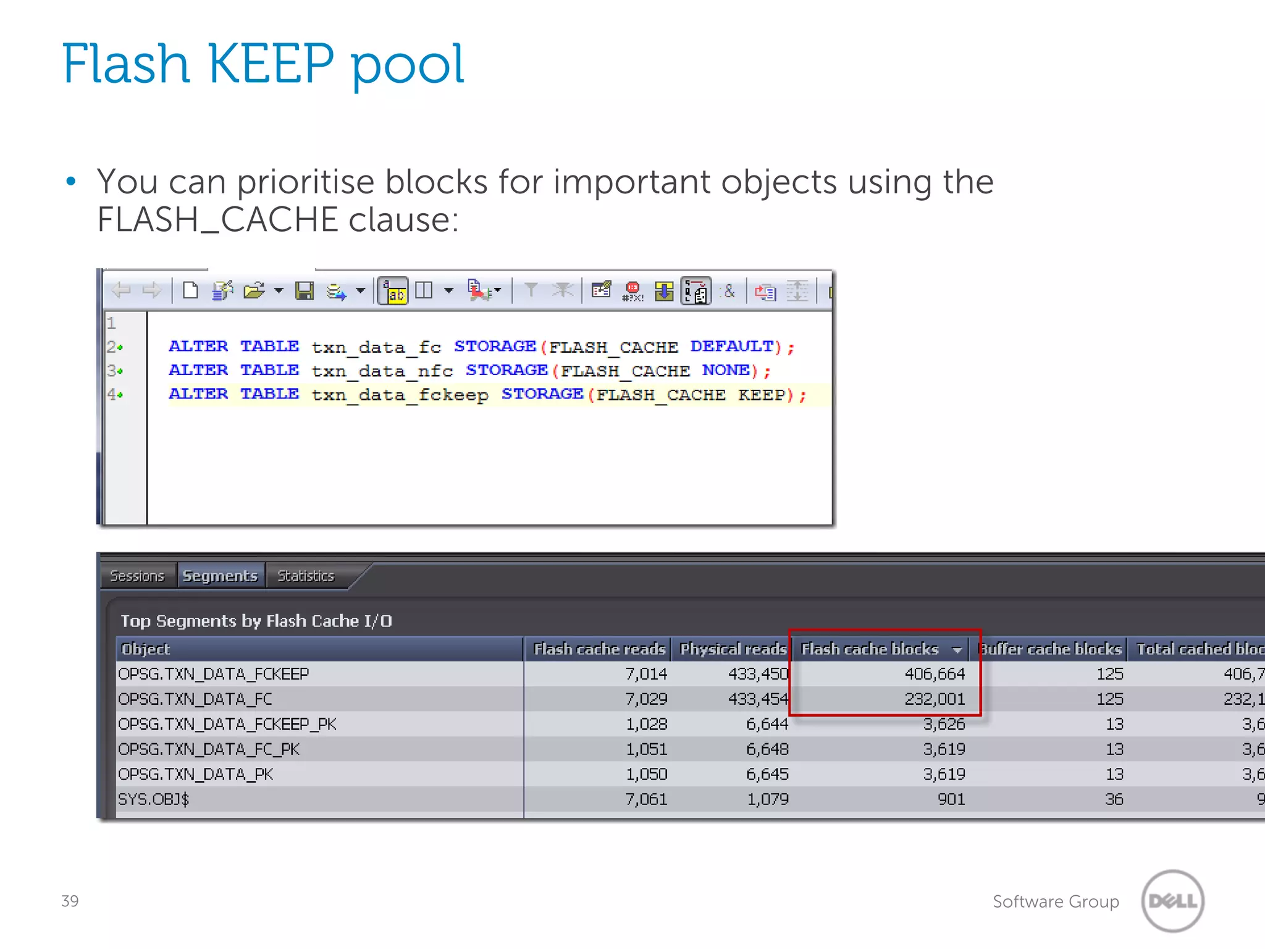Expand the database export dropdown arrow
Image resolution: width=1265 pixels, height=949 pixels.
tap(361, 290)
